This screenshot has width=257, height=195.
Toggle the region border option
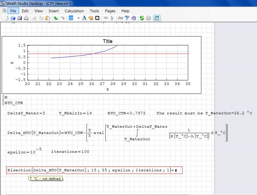[x=97, y=18]
